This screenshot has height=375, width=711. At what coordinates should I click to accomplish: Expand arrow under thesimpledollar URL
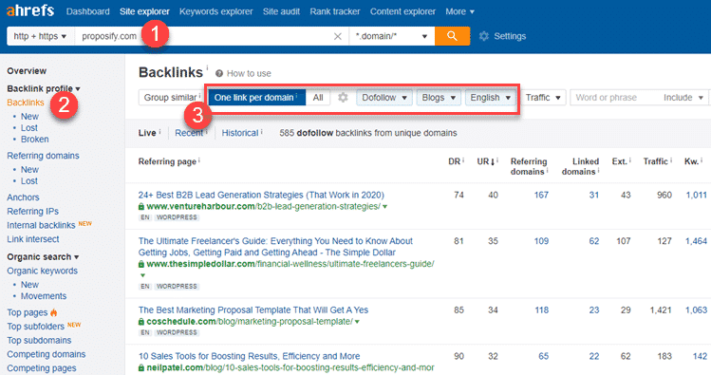click(x=142, y=275)
